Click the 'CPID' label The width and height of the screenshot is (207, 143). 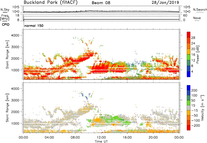6,25
